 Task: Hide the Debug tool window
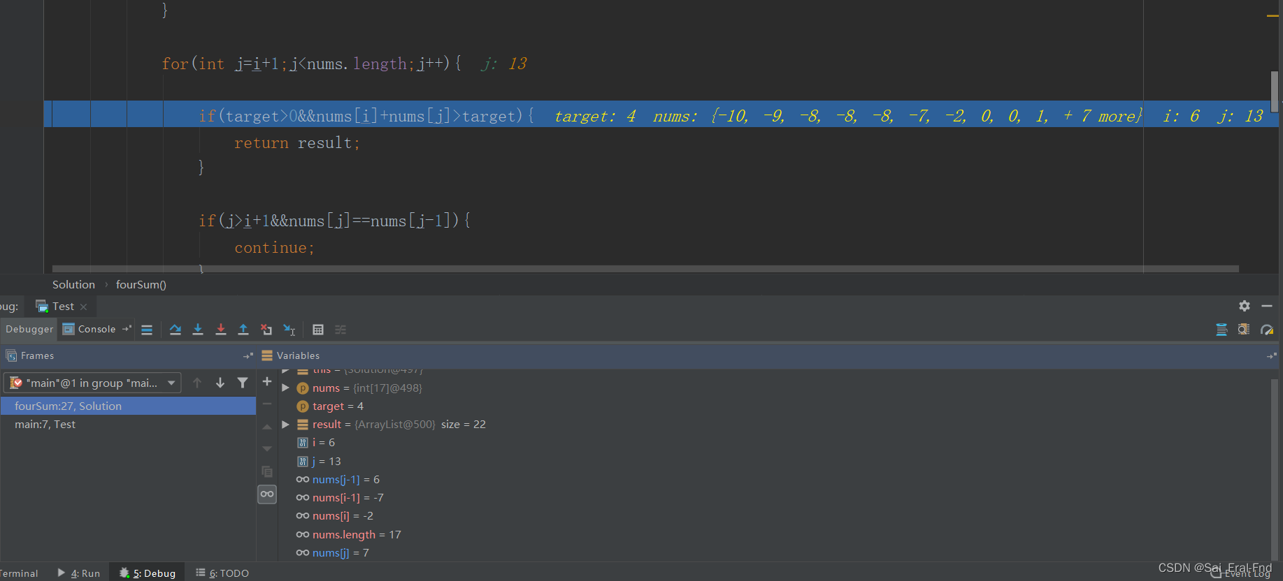coord(1267,306)
